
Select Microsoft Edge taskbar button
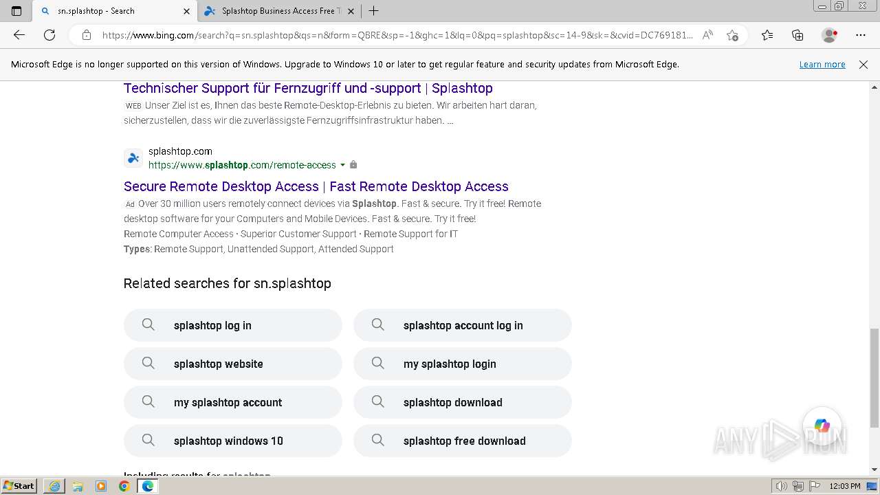click(147, 486)
